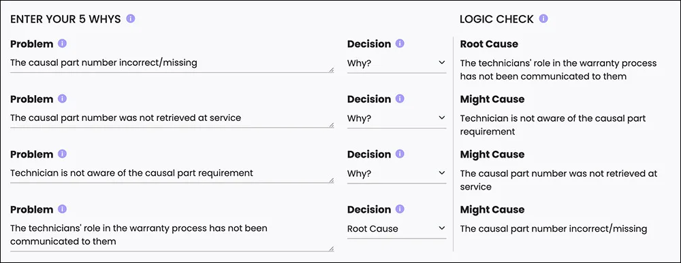681x263 pixels.
Task: Click info icon beside first Problem label
Action: point(63,43)
